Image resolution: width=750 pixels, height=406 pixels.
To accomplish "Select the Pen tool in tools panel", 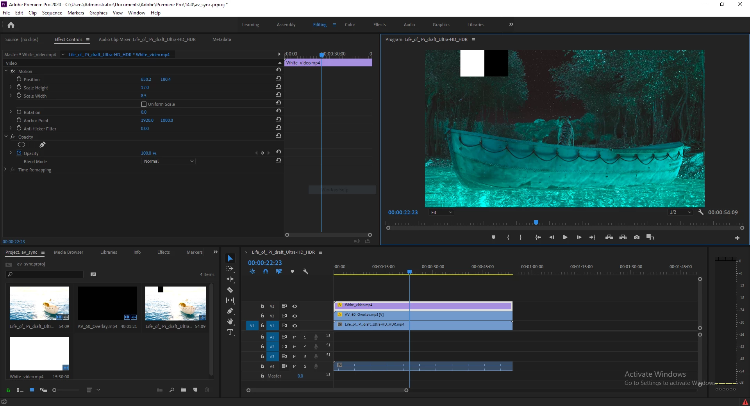I will click(x=230, y=311).
